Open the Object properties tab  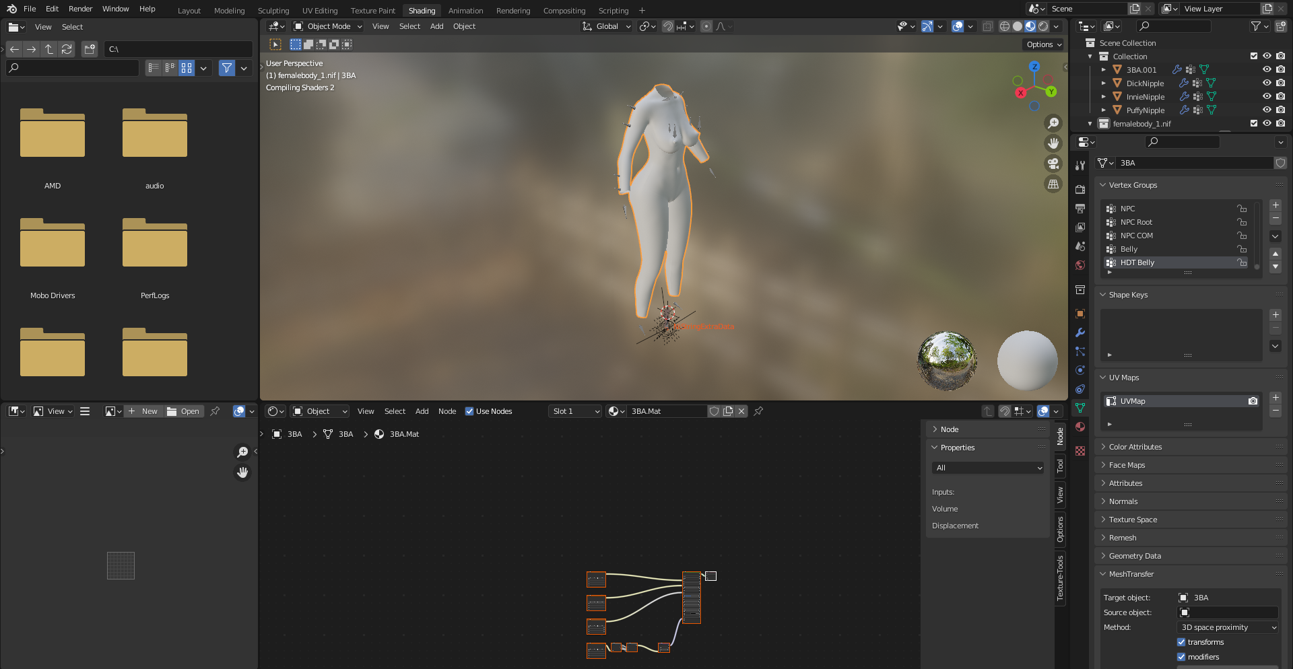(x=1080, y=314)
